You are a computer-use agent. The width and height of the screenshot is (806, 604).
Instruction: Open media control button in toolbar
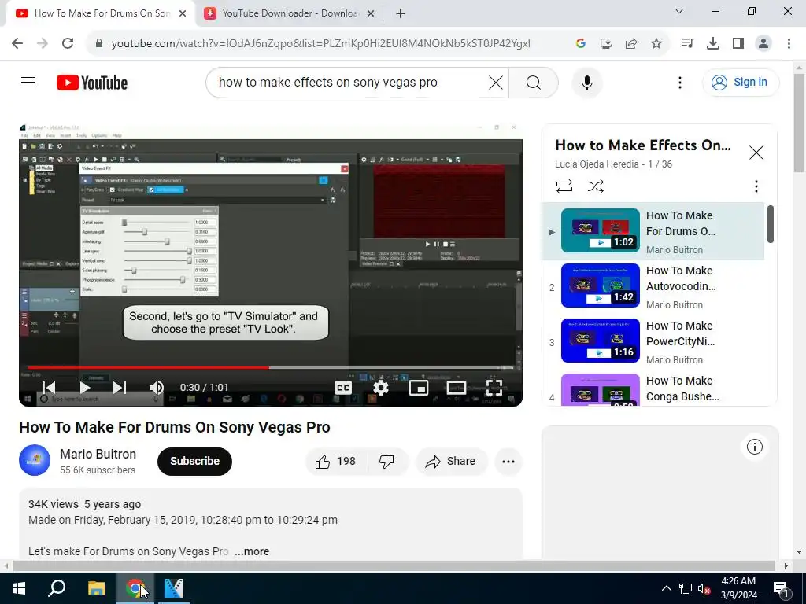[x=687, y=44]
